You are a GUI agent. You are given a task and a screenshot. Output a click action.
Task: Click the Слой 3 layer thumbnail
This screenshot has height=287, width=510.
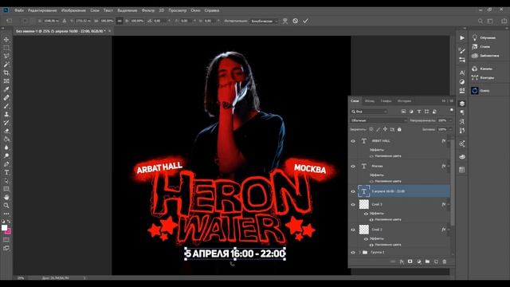pos(363,204)
